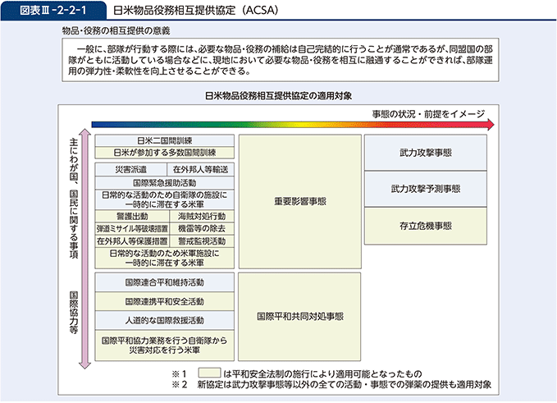Select the 海賊対処行動 box
557x403 pixels.
[202, 216]
